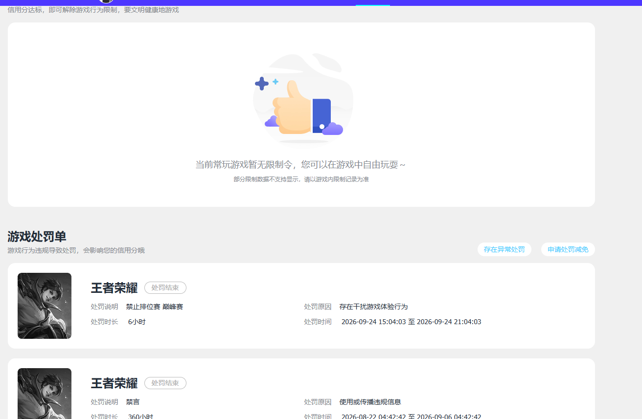
Task: Select the 王者荣耀 title on the 禁止排位赛 card
Action: click(114, 288)
